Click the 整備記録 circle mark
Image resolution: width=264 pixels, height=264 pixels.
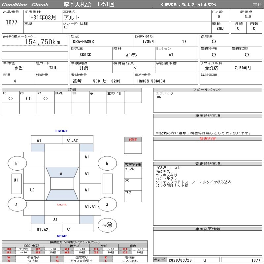(x=247, y=54)
